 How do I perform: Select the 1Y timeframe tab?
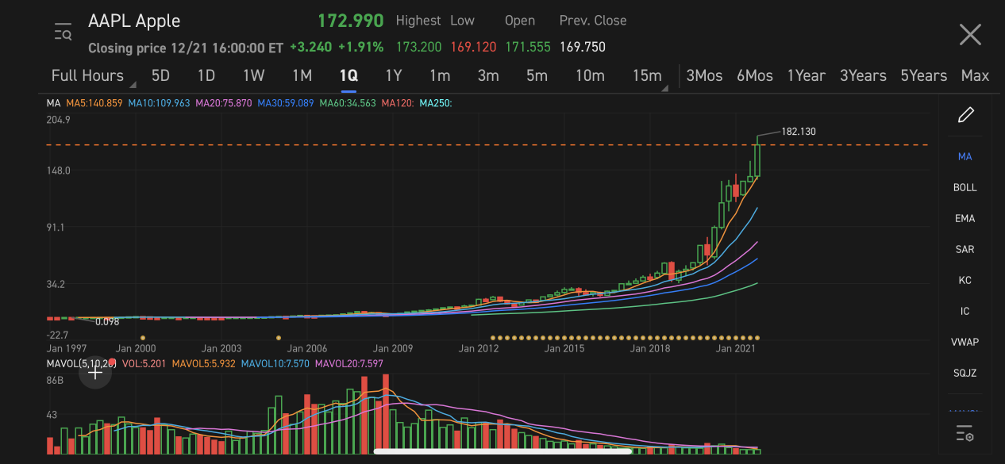pos(394,76)
